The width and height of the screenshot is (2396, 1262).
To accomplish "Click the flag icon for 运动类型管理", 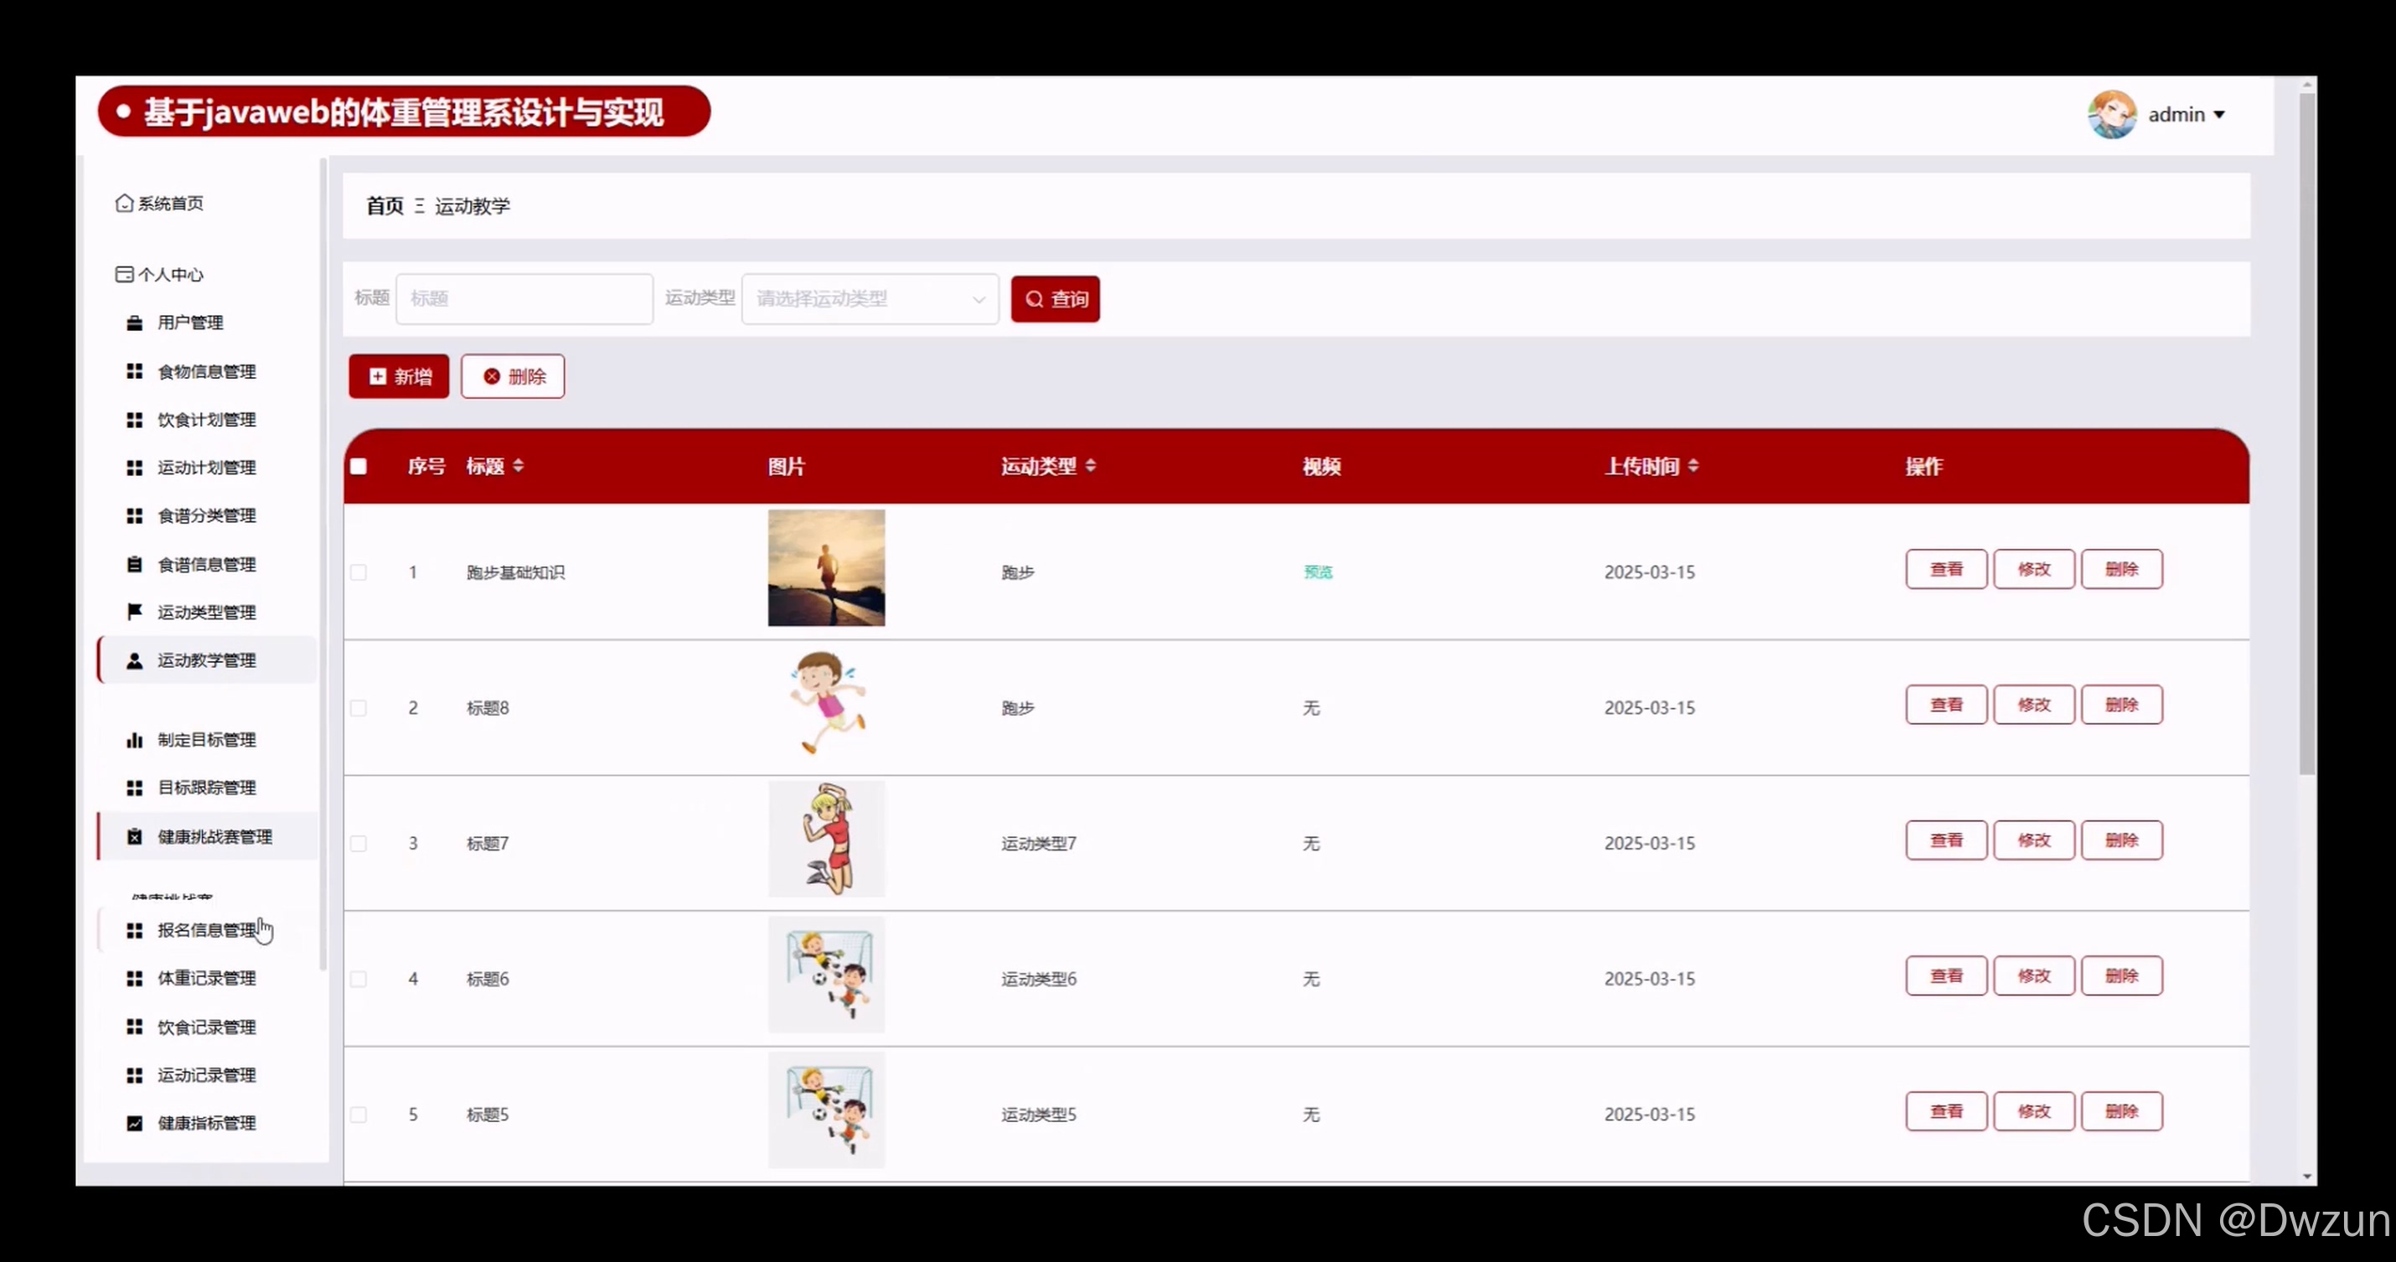I will [135, 612].
